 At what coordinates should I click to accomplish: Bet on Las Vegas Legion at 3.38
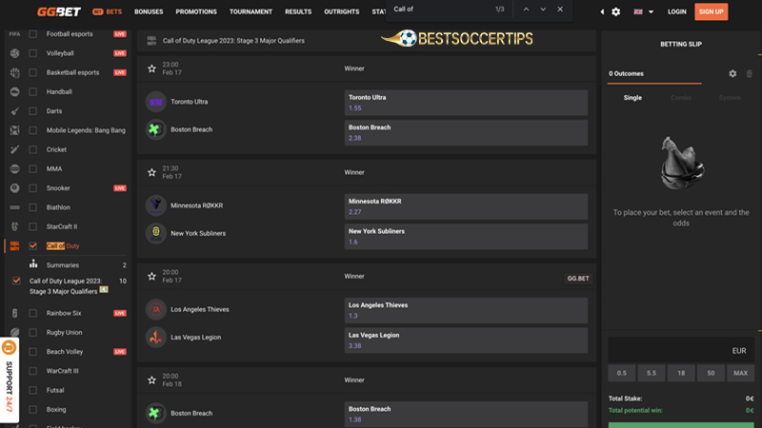(x=466, y=340)
